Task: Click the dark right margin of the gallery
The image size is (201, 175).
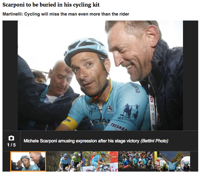Action: pyautogui.click(x=190, y=75)
